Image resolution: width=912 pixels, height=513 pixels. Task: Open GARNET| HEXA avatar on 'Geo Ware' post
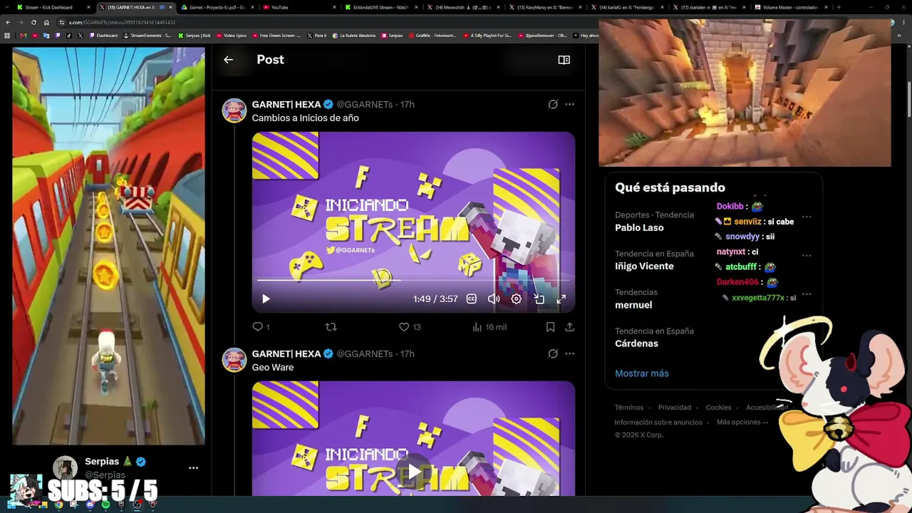[x=234, y=360]
